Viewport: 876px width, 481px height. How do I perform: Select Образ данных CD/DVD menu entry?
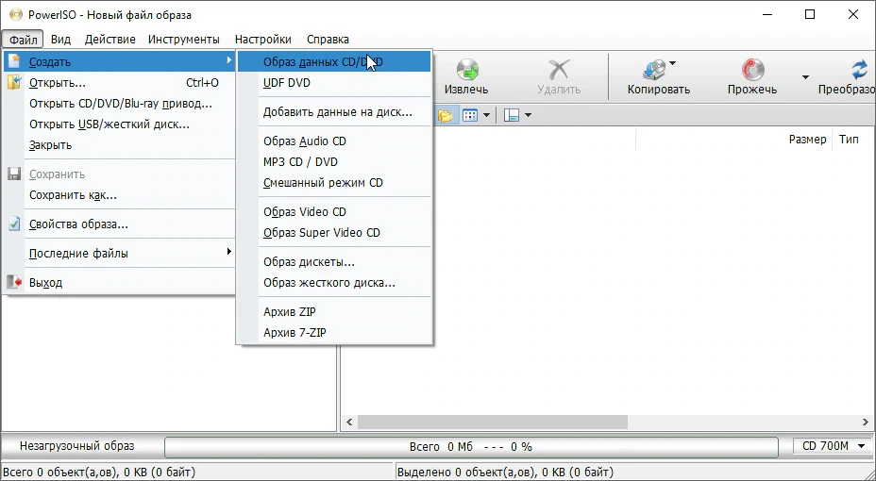pyautogui.click(x=334, y=62)
